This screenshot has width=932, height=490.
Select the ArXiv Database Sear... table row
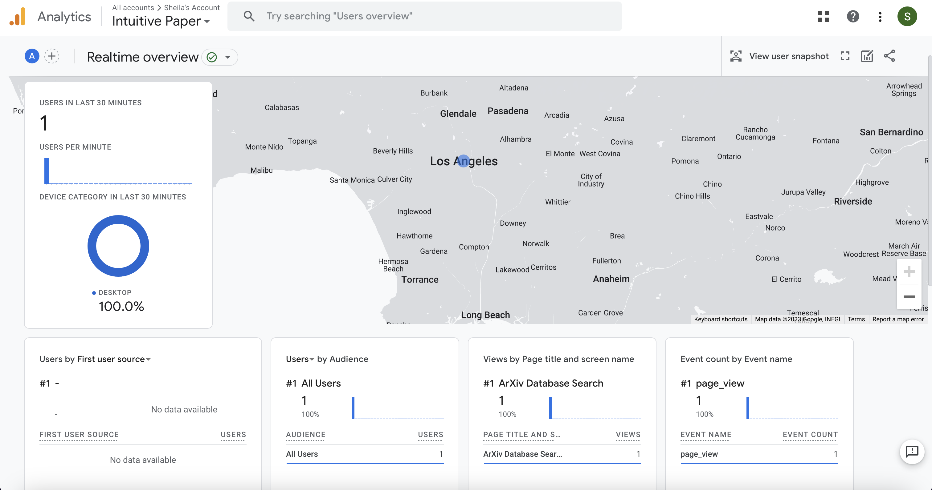(562, 454)
